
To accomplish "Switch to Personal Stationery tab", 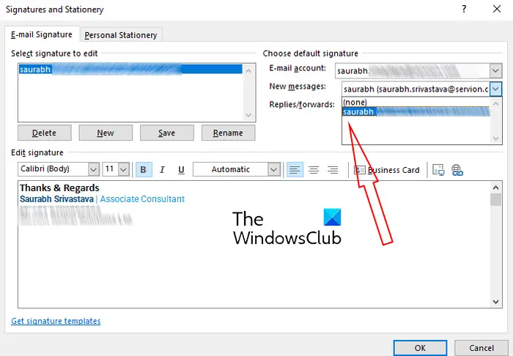I will pos(121,35).
